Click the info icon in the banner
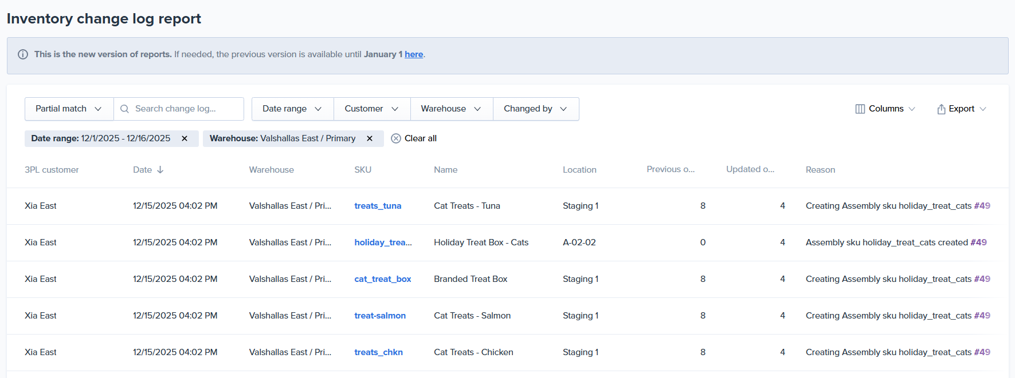Viewport: 1015px width, 378px height. pos(23,54)
